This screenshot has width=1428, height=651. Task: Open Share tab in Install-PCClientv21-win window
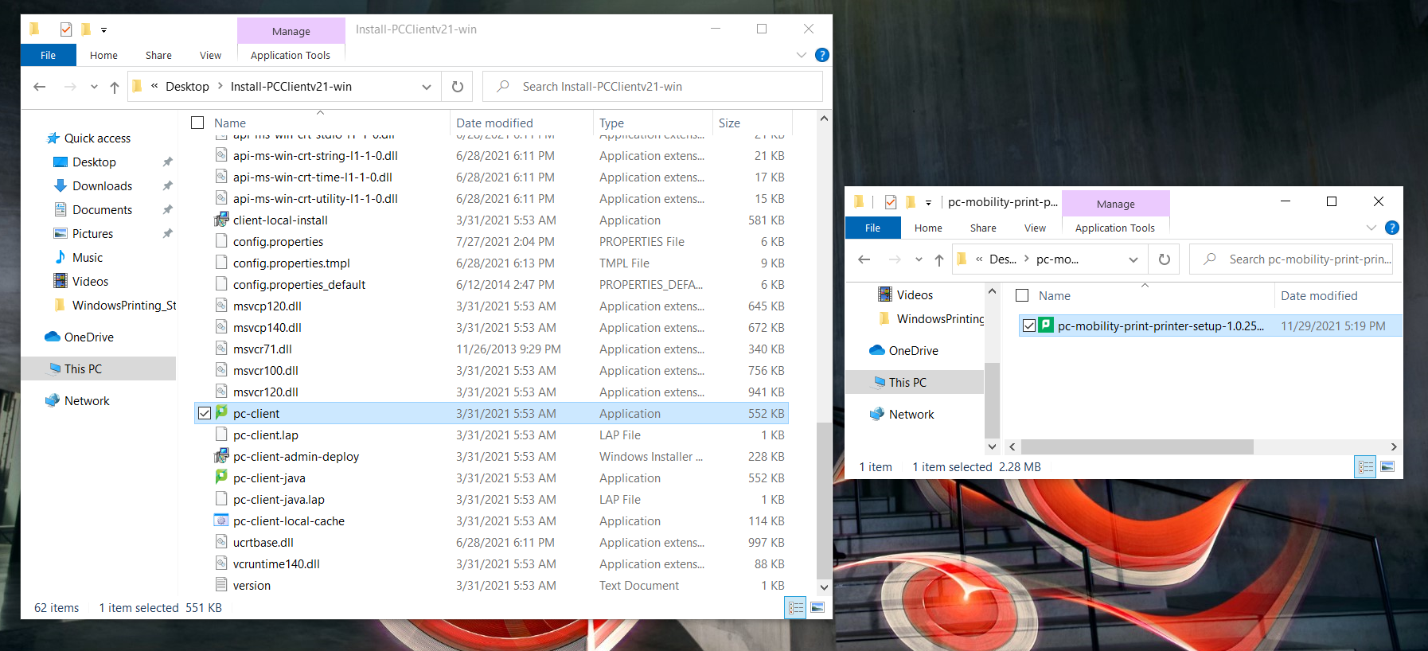pyautogui.click(x=158, y=55)
